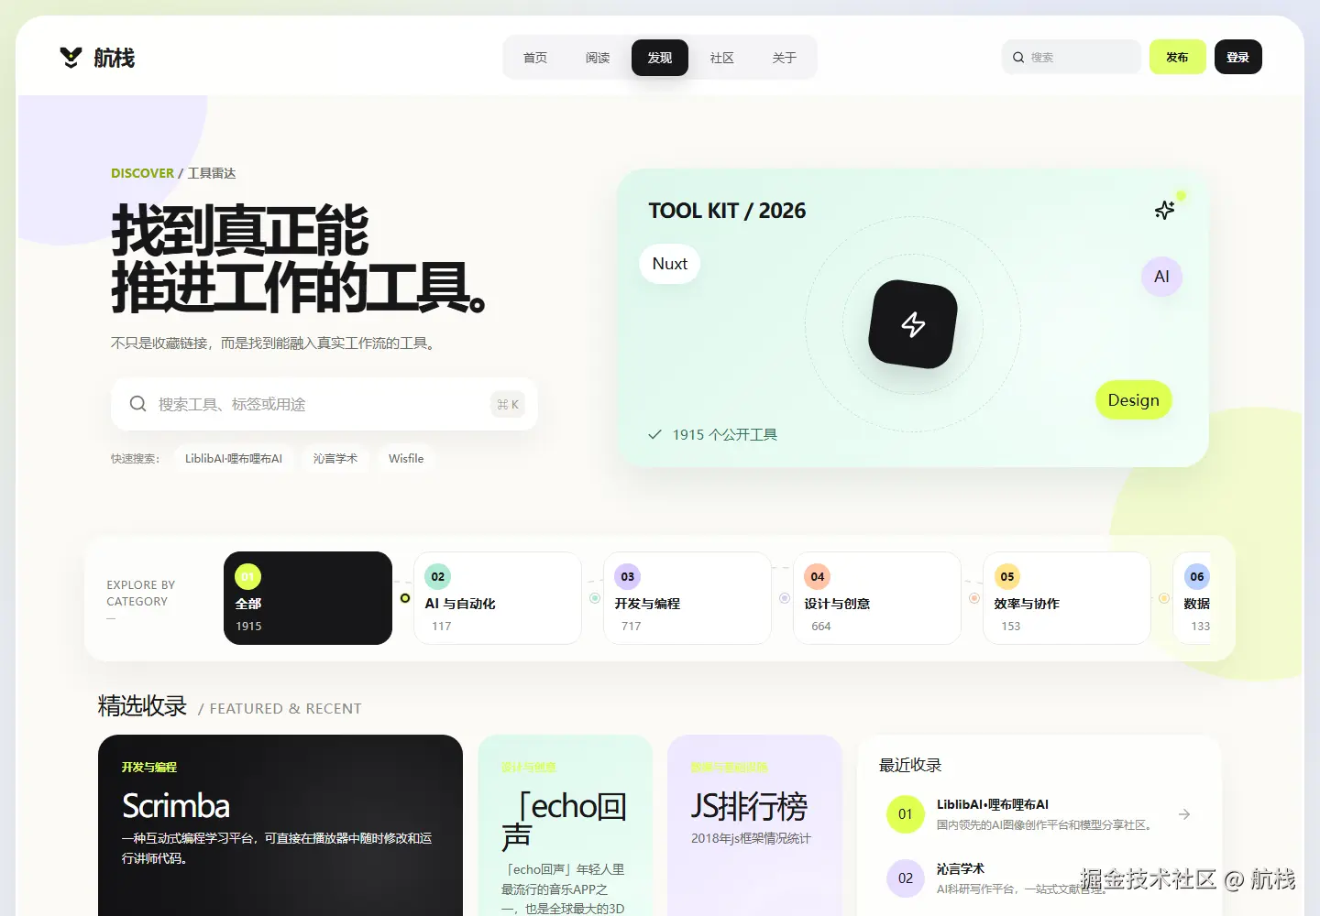Click the header search magnifier icon
The height and width of the screenshot is (916, 1320).
click(1018, 57)
